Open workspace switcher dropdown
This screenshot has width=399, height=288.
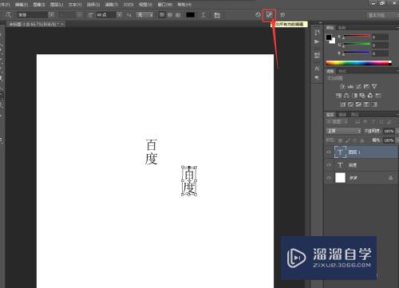tap(382, 15)
